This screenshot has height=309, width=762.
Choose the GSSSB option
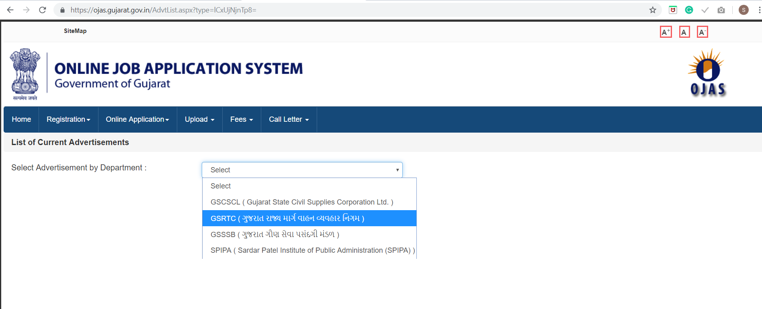(x=309, y=234)
